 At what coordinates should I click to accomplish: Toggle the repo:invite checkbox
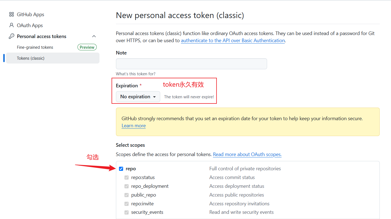click(126, 204)
